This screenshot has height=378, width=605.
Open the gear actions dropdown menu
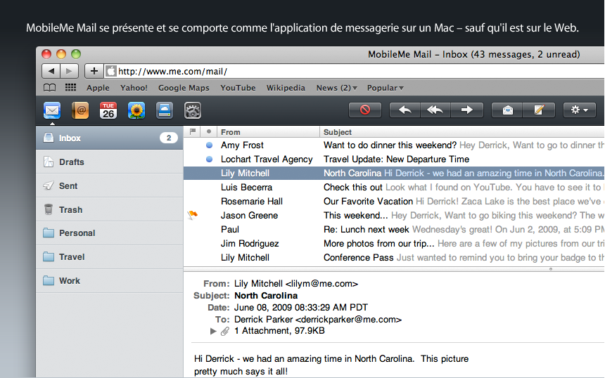point(579,110)
